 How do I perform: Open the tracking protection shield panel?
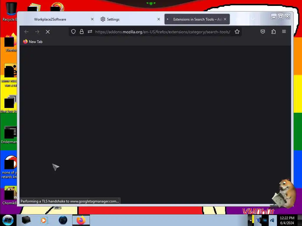(x=73, y=32)
